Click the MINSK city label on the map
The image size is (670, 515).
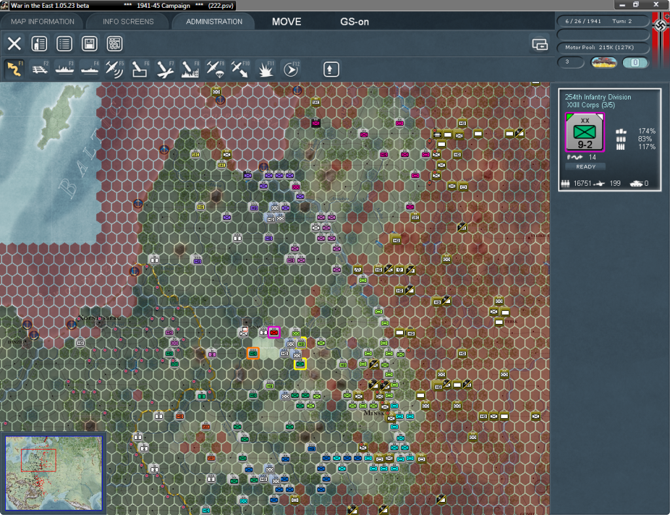tap(374, 413)
